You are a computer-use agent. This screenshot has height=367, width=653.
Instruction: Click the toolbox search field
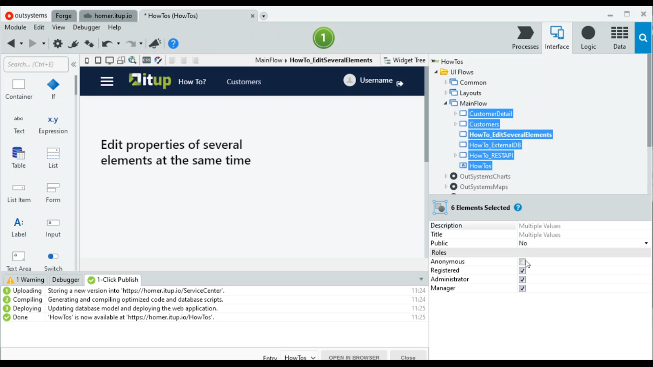[x=36, y=64]
